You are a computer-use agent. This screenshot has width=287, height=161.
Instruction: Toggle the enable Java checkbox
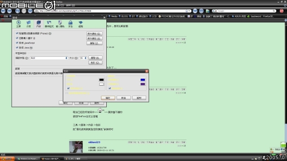tap(17, 47)
